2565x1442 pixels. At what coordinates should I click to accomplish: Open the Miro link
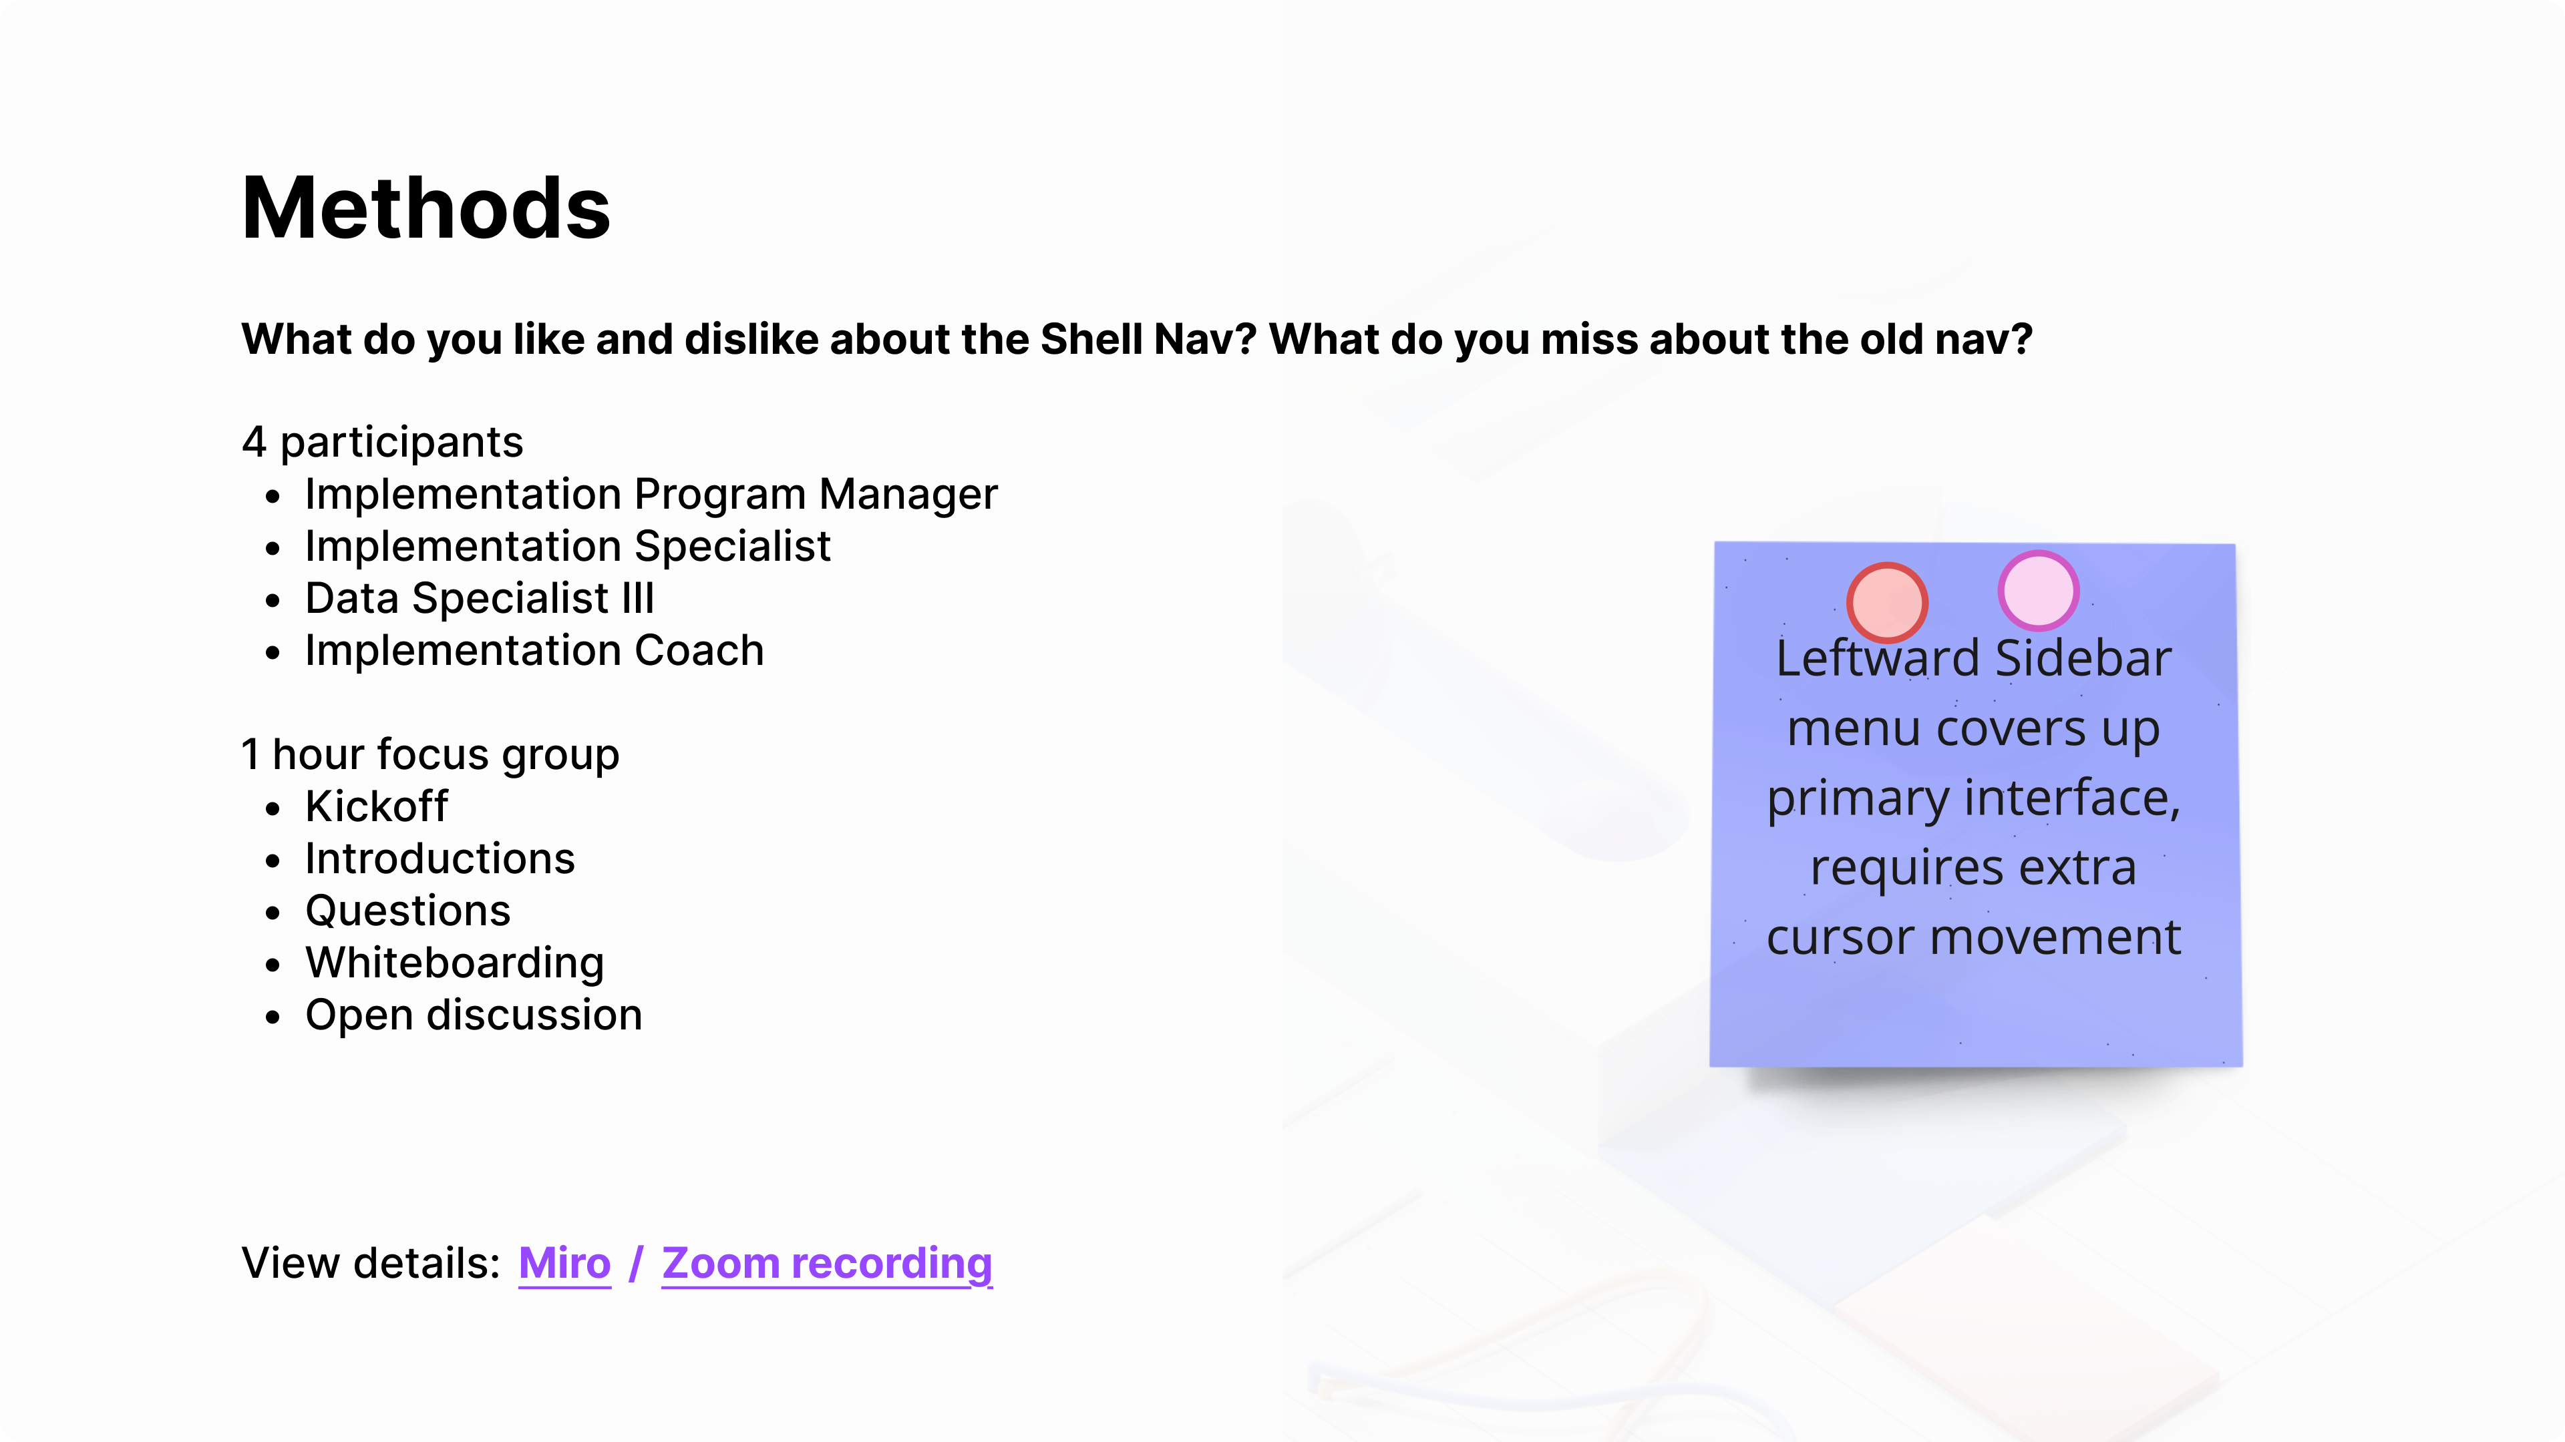click(564, 1263)
